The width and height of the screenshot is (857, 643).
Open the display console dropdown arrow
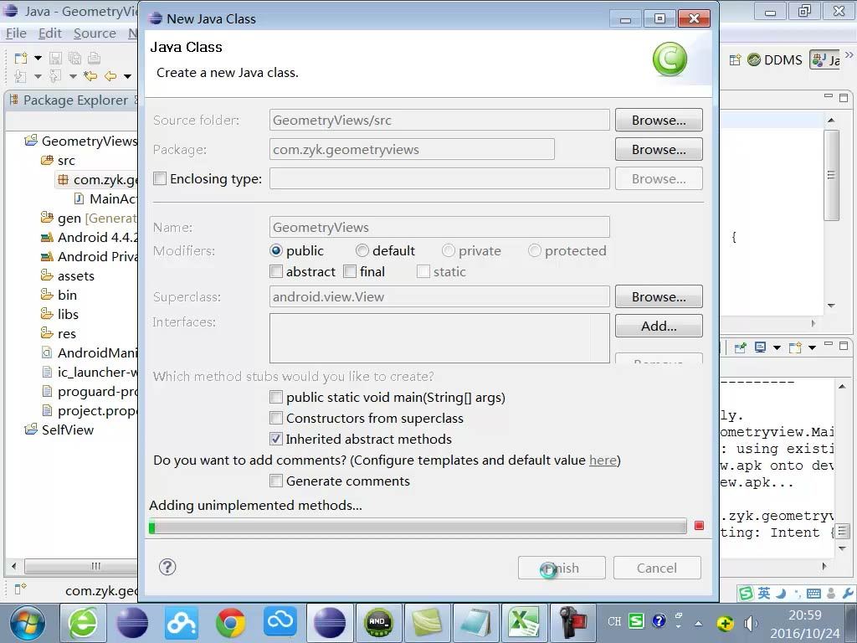[777, 347]
